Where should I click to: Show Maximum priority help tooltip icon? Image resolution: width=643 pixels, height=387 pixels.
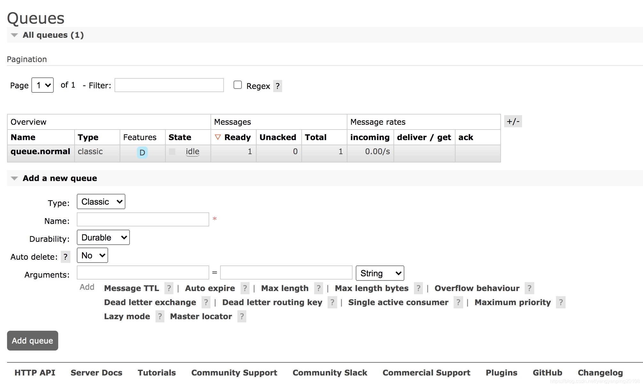point(561,302)
